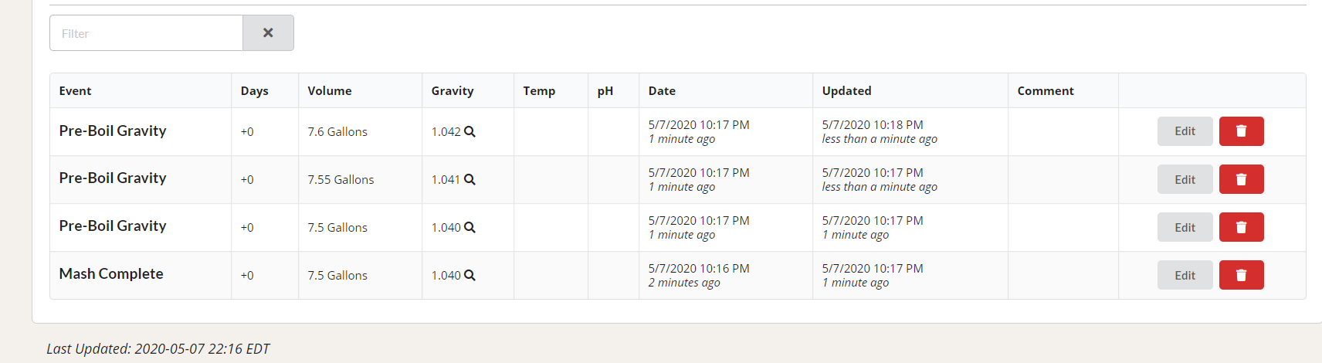Delete the 7.6 Gallons Pre-Boil Gravity entry
Viewport: 1322px width, 363px height.
(x=1241, y=131)
